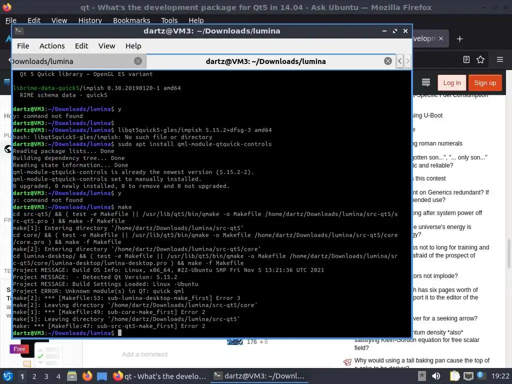Click user reputation 176 text
Screen dimensions: 512x384
252,342
